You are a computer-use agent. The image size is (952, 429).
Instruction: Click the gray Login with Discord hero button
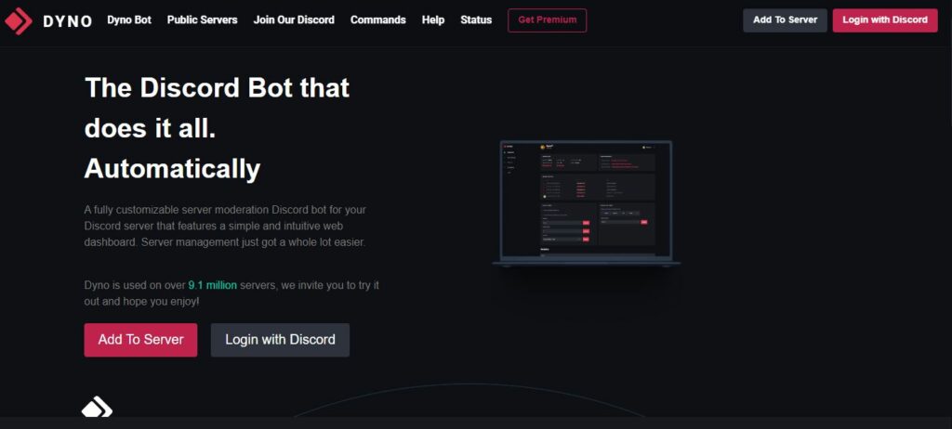(280, 340)
